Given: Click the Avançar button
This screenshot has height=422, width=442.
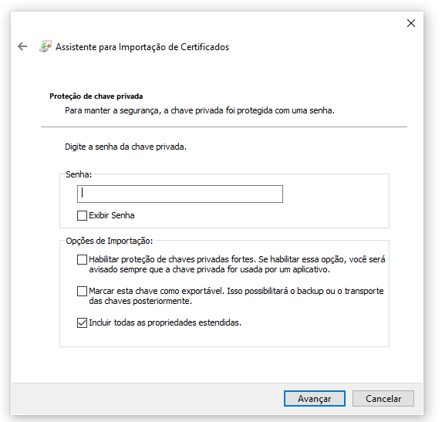Looking at the screenshot, I should pos(315,398).
